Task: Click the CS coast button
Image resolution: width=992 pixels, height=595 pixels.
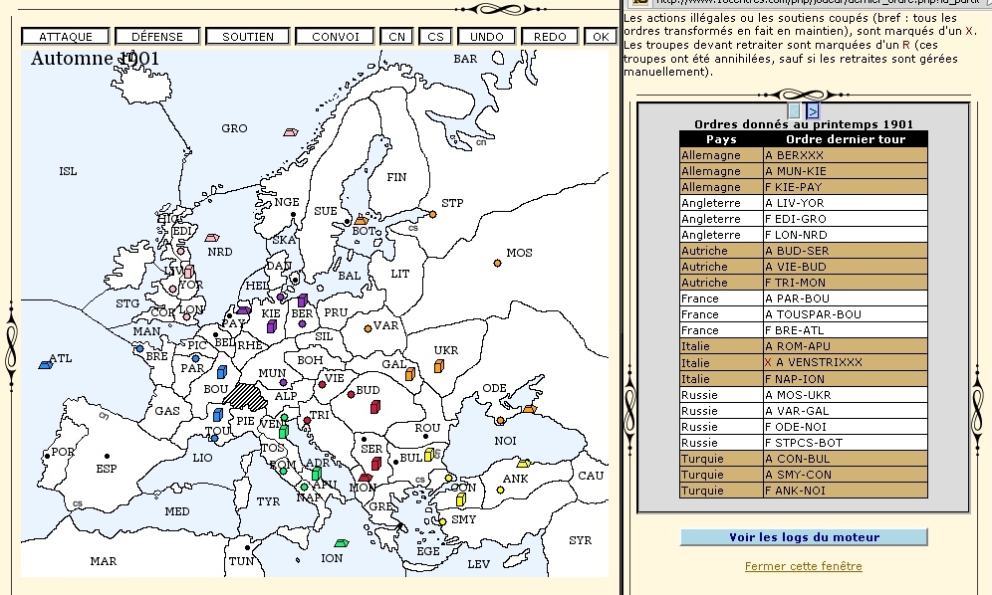Action: [x=436, y=37]
